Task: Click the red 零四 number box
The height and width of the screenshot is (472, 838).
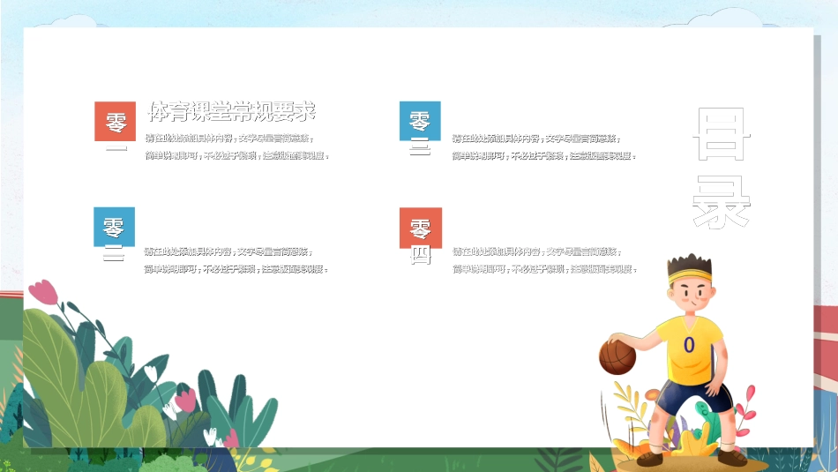Action: click(421, 228)
